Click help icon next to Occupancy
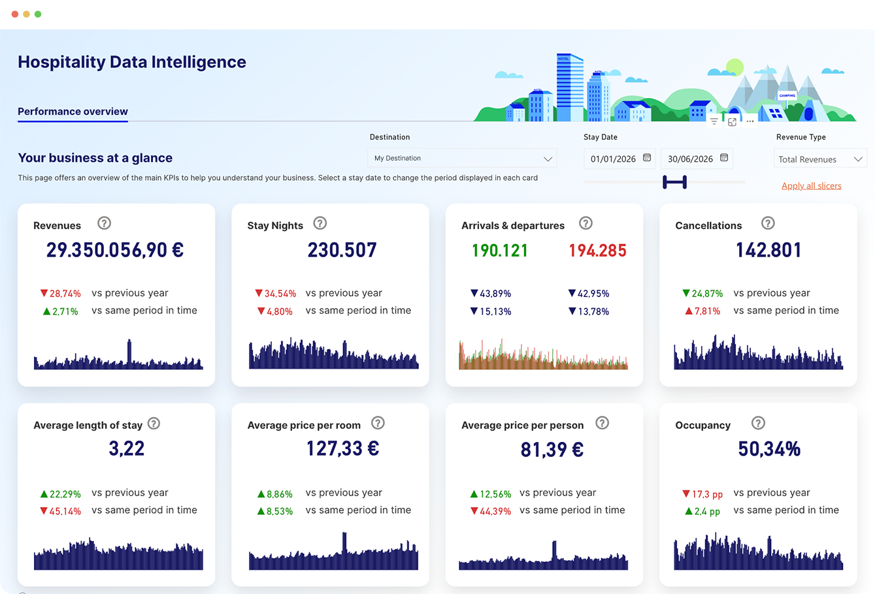 pyautogui.click(x=758, y=423)
